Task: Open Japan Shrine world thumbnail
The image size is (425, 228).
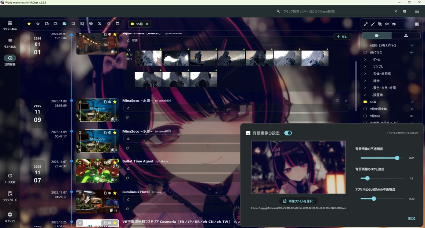Action: click(x=98, y=44)
